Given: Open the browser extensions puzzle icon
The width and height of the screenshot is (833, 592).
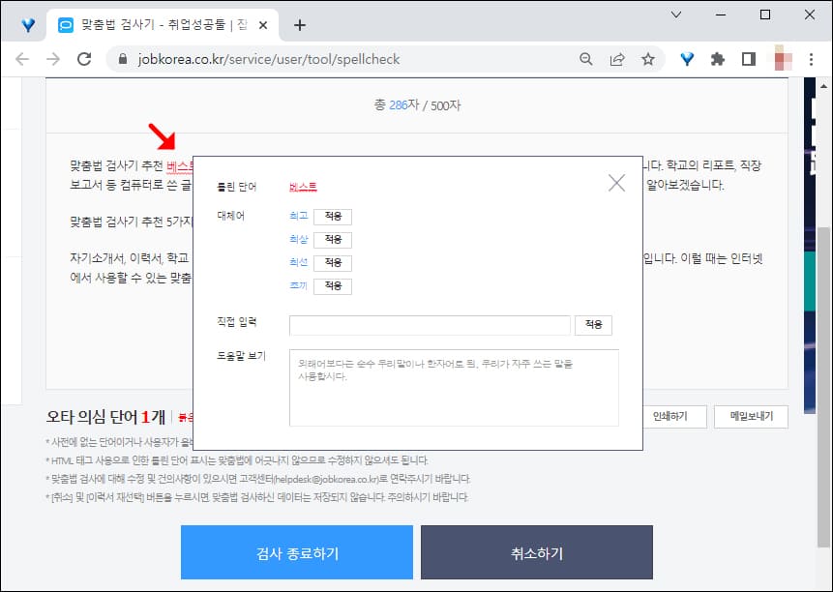Looking at the screenshot, I should pyautogui.click(x=717, y=59).
